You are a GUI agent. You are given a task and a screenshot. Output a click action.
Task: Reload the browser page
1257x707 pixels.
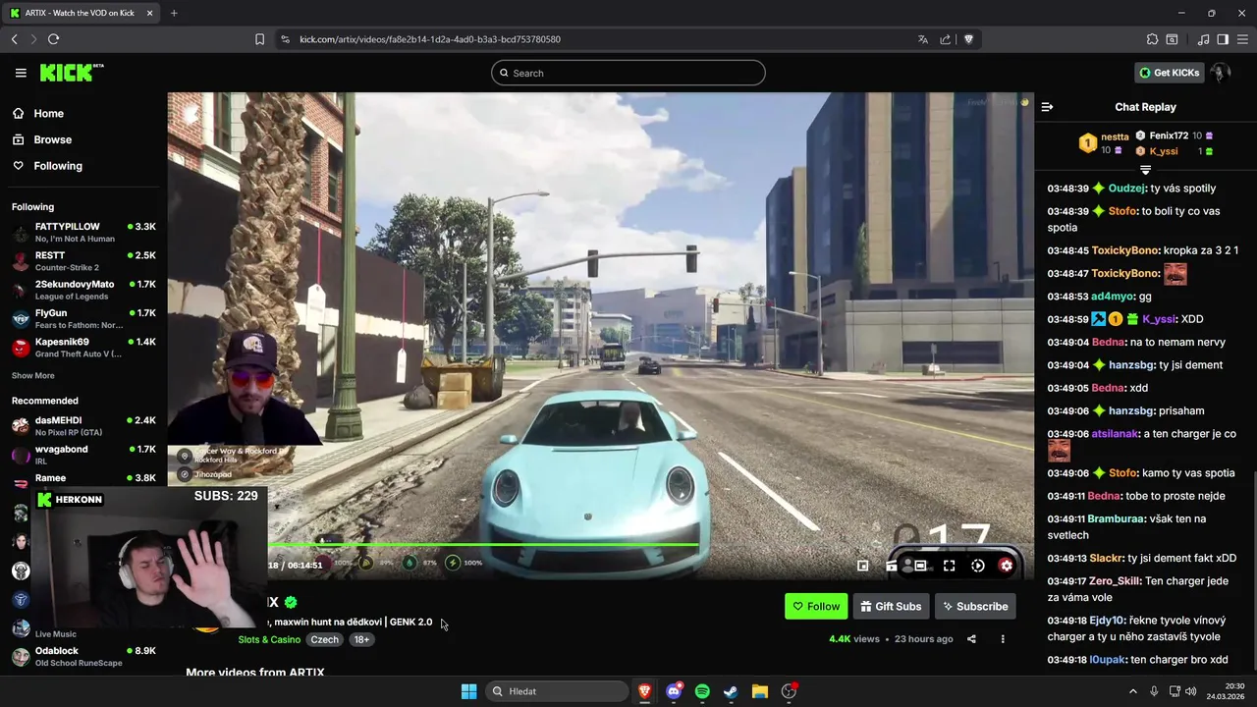click(53, 39)
